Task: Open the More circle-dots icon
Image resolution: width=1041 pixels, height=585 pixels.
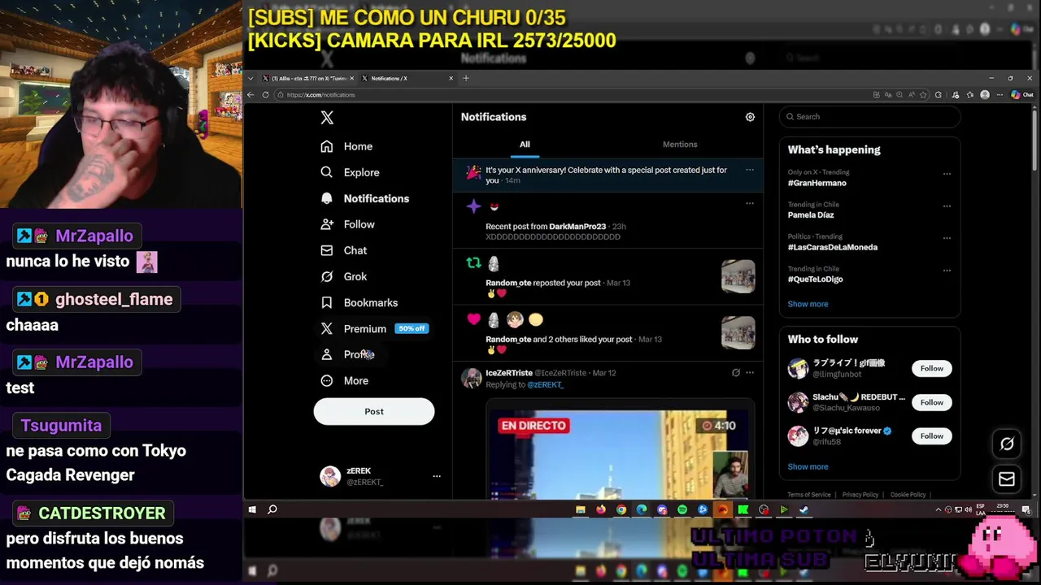Action: [x=327, y=380]
